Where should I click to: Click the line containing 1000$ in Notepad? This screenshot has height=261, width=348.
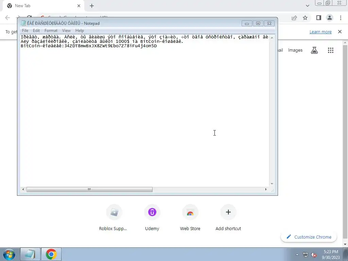(x=102, y=41)
